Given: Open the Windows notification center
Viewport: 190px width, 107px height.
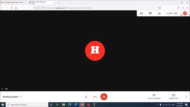Looking at the screenshot, I should [186, 105].
